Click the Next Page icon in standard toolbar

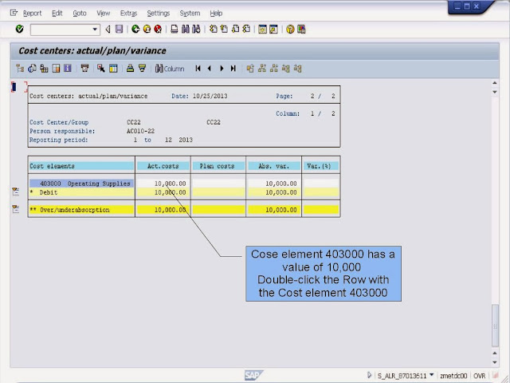[x=235, y=30]
